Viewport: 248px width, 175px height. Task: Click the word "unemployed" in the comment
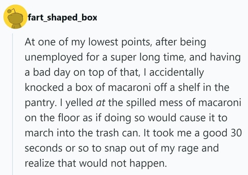54,58
